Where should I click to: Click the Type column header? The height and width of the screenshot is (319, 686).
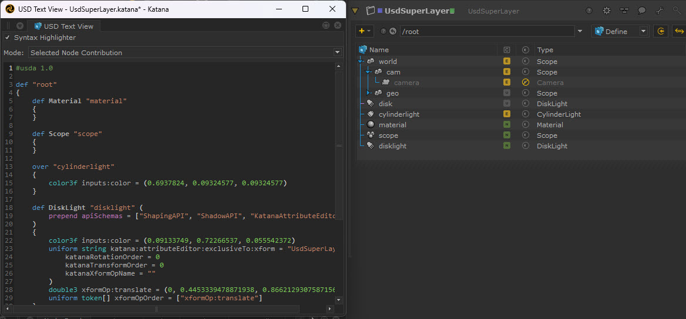(545, 50)
